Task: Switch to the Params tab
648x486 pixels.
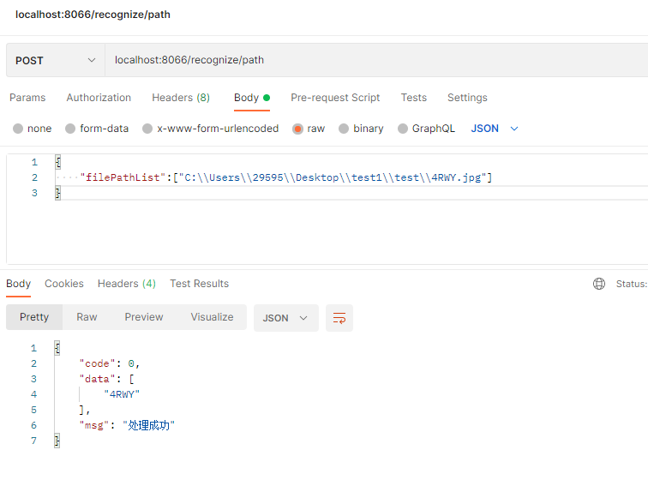Action: tap(27, 98)
